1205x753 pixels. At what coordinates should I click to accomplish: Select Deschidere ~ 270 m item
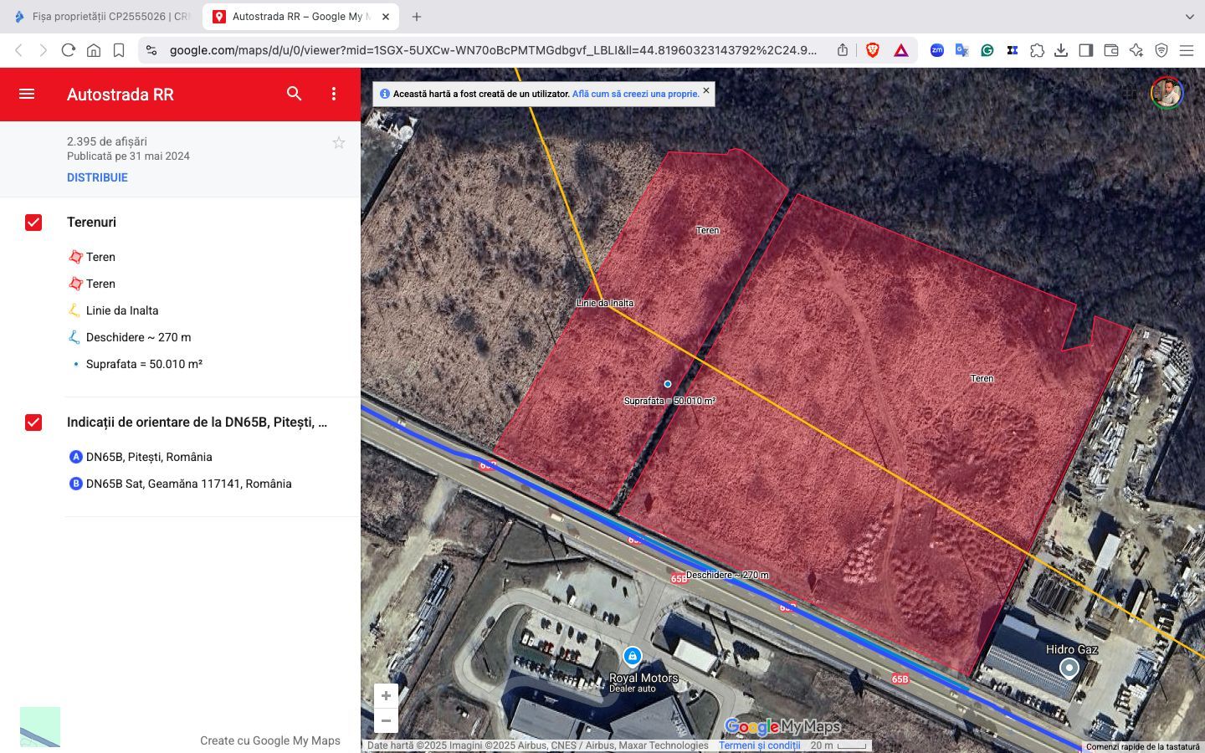(138, 337)
